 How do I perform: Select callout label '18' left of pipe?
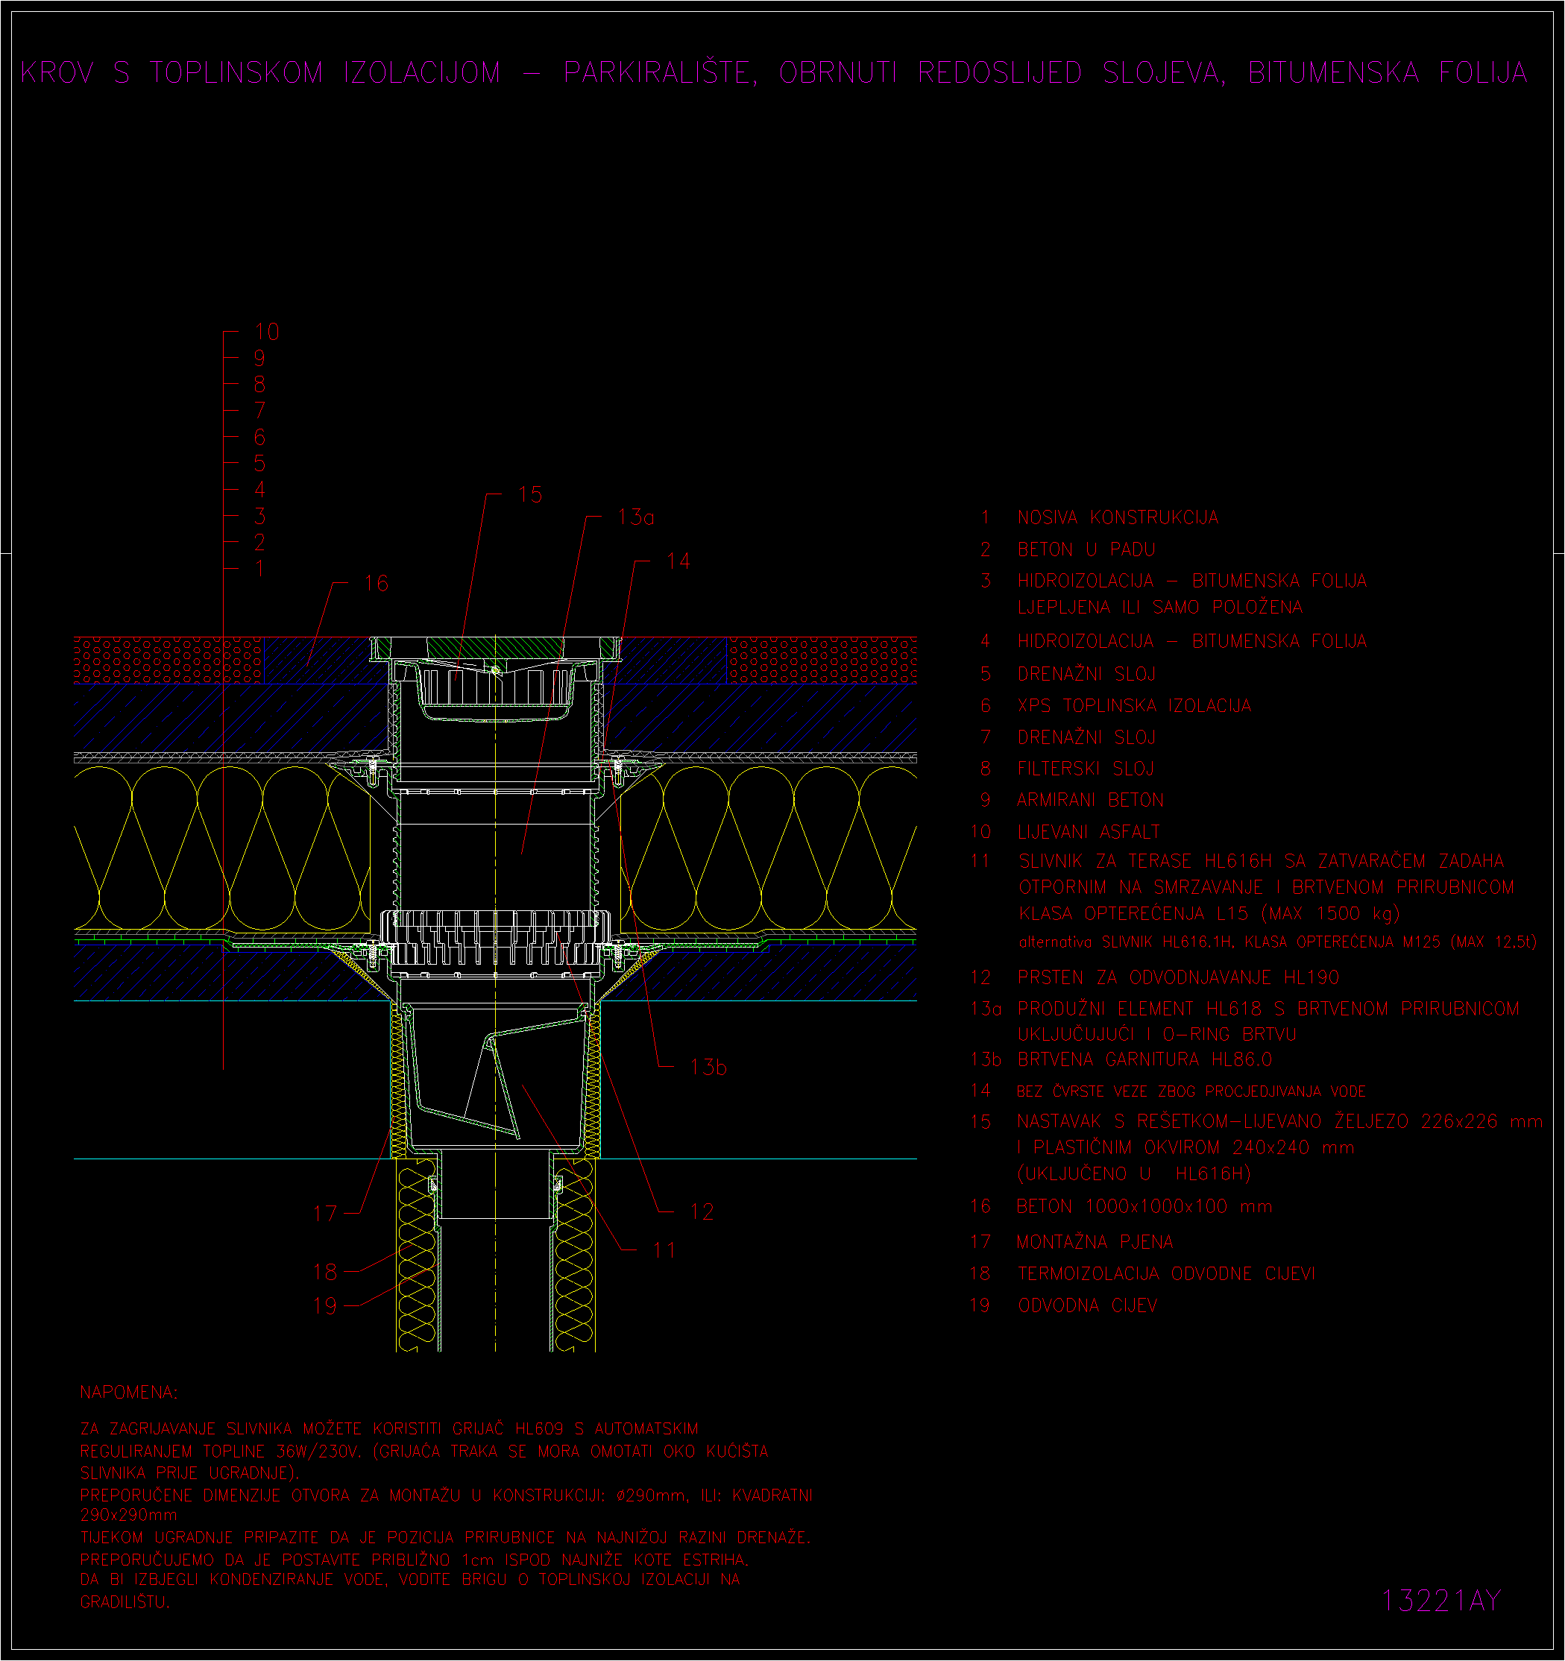(325, 1273)
